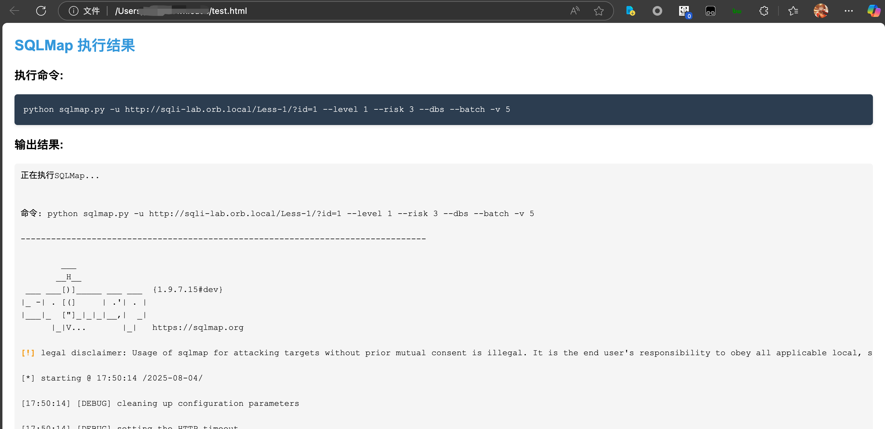Open the document download extension icon
Image resolution: width=885 pixels, height=429 pixels.
click(x=630, y=11)
